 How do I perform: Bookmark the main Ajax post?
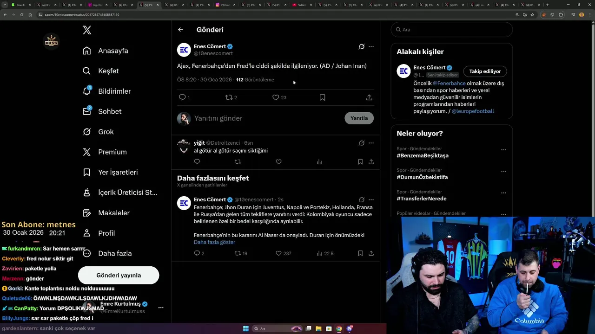point(322,97)
